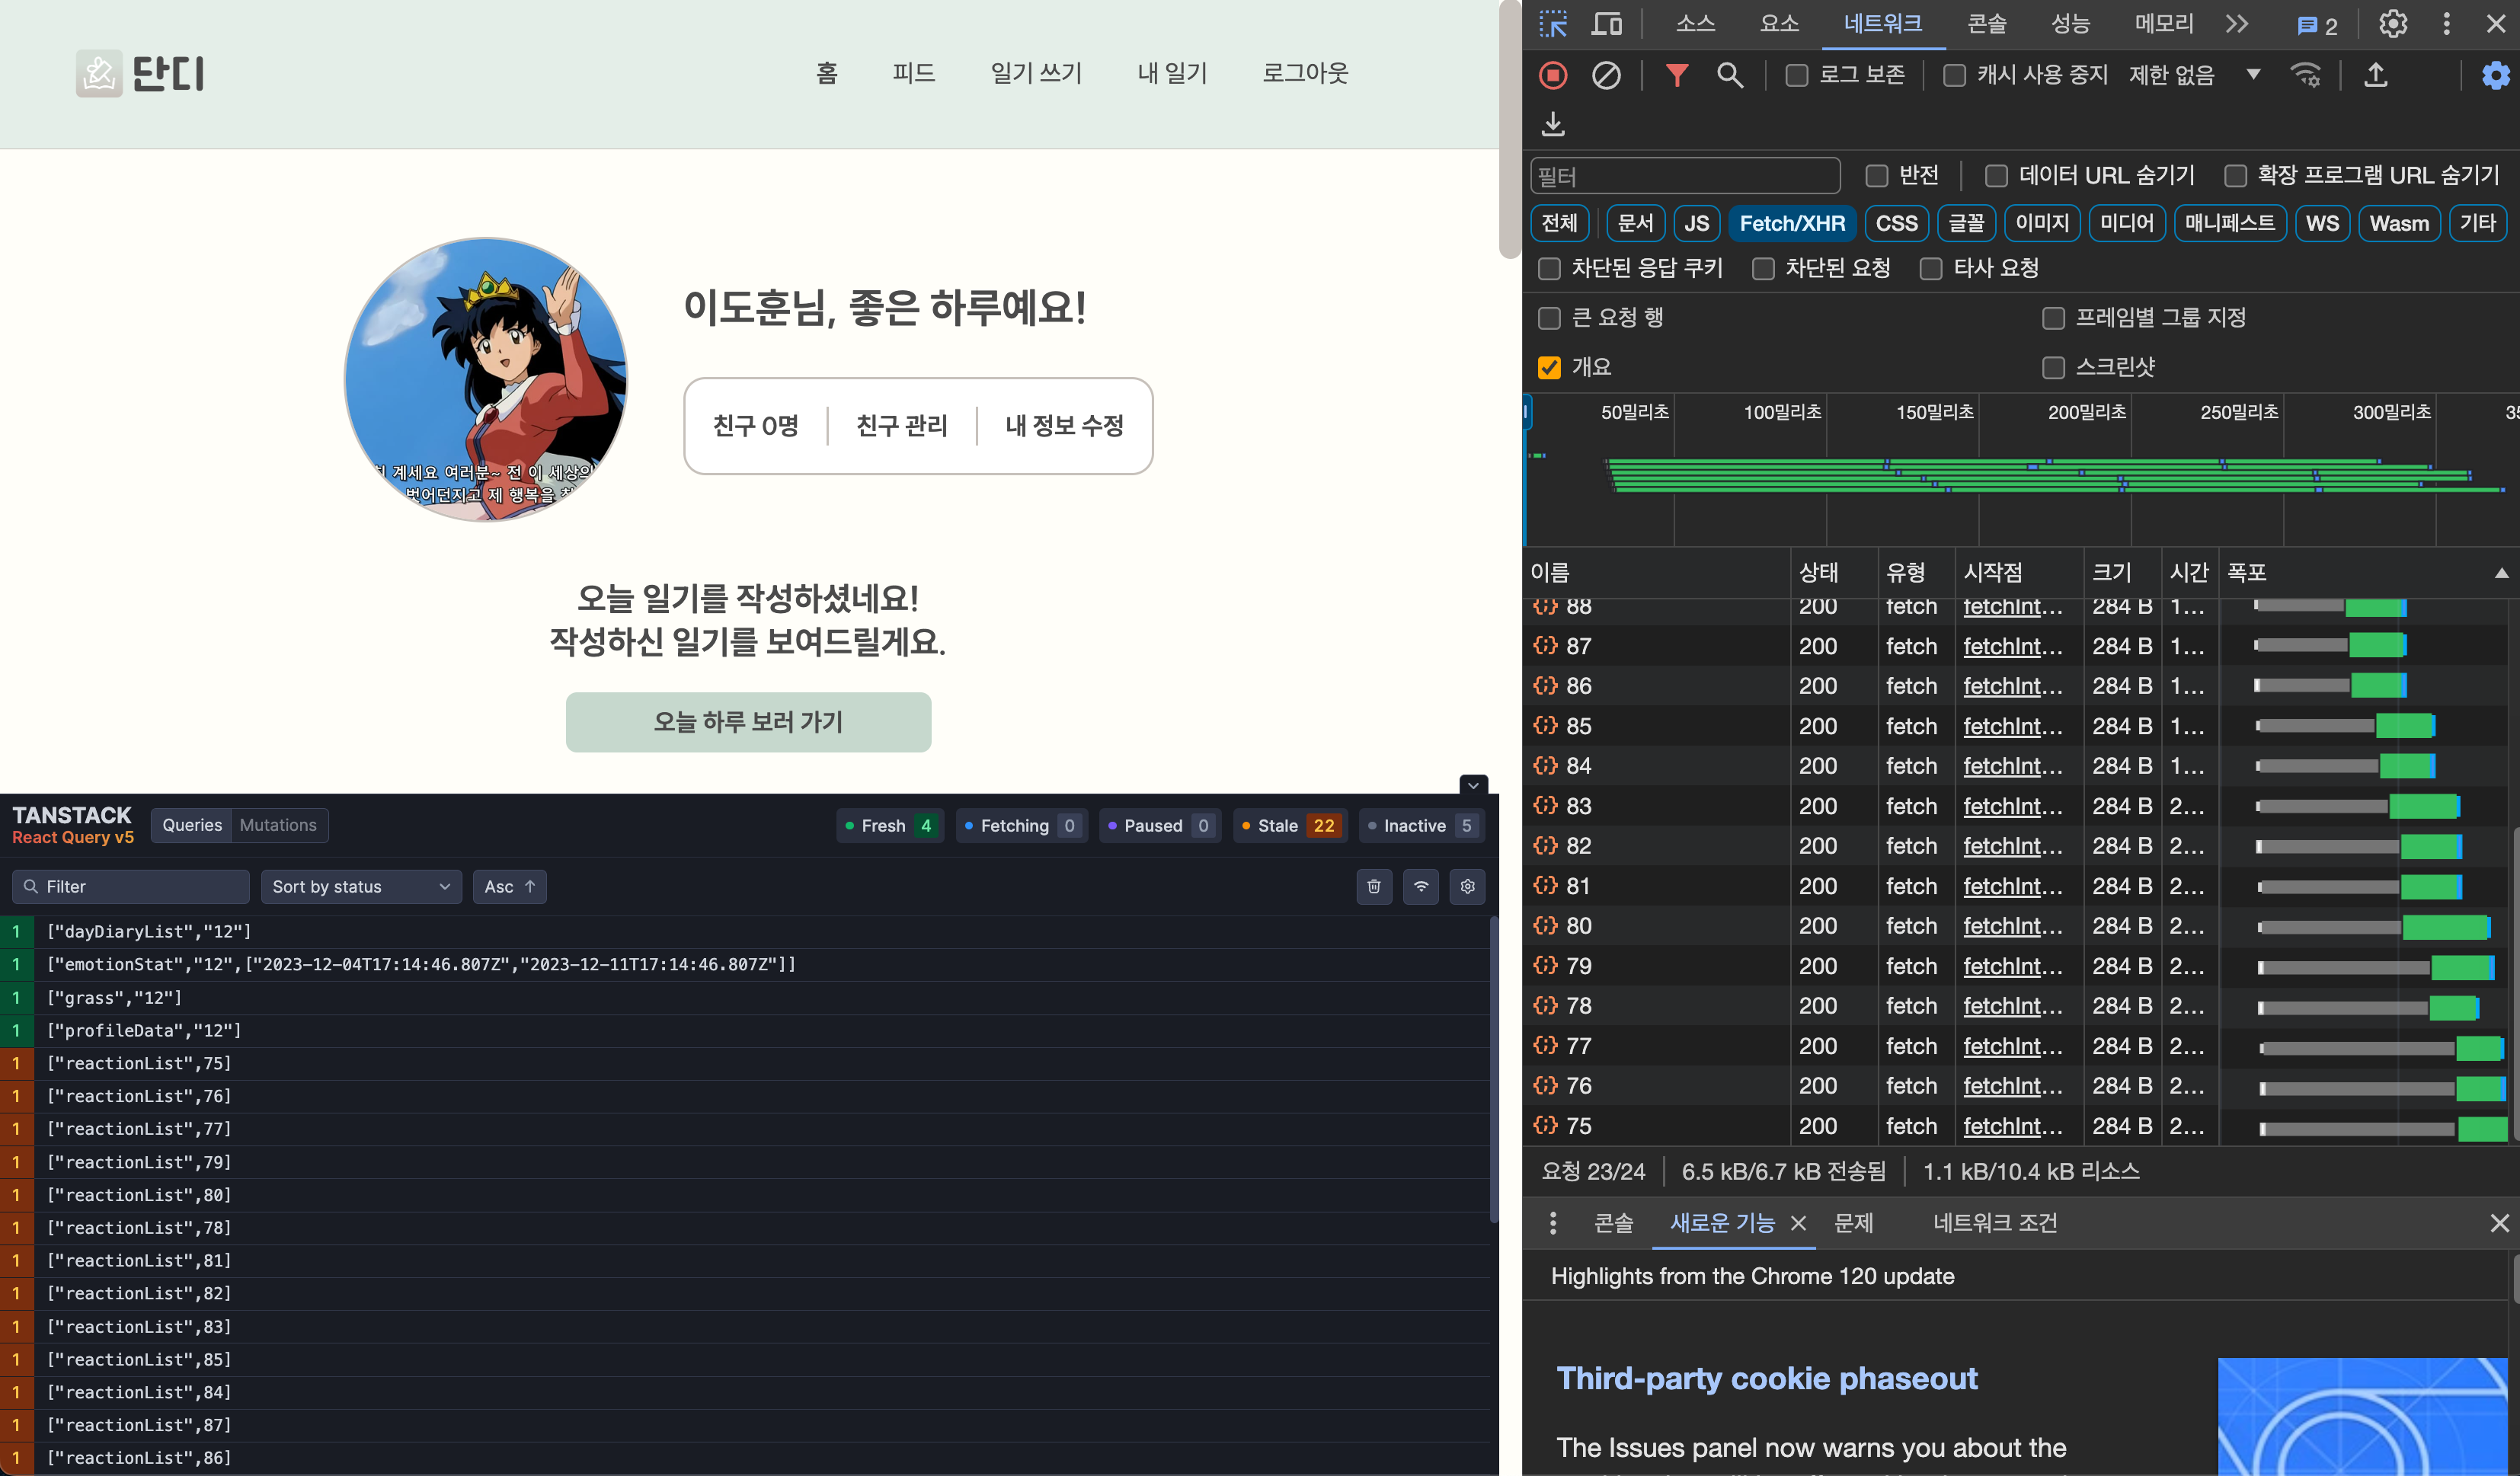This screenshot has height=1476, width=2520.
Task: Select the Stale 22 filter pill
Action: click(x=1290, y=825)
